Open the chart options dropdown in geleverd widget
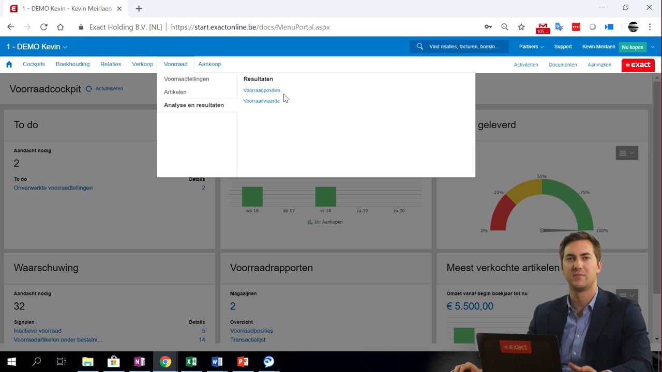 click(626, 153)
